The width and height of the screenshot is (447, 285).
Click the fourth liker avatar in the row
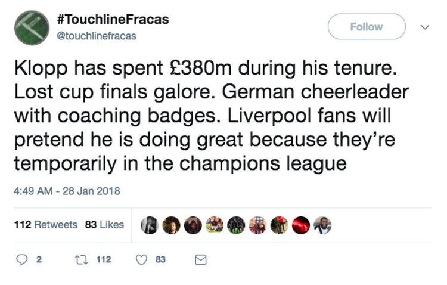pos(215,225)
